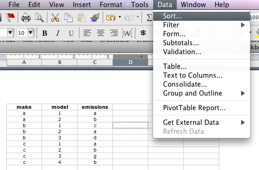Image resolution: width=259 pixels, height=170 pixels.
Task: Open the Help menu
Action: pos(222,5)
